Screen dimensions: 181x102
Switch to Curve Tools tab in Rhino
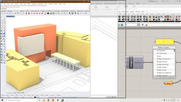(x=57, y=11)
